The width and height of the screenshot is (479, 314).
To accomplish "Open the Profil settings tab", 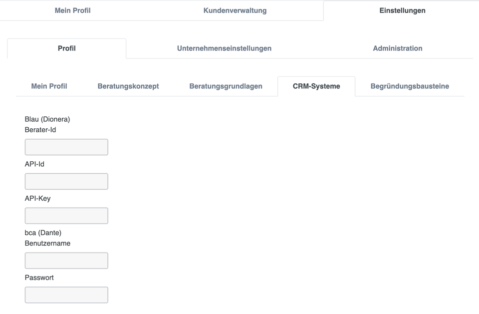I will (66, 48).
